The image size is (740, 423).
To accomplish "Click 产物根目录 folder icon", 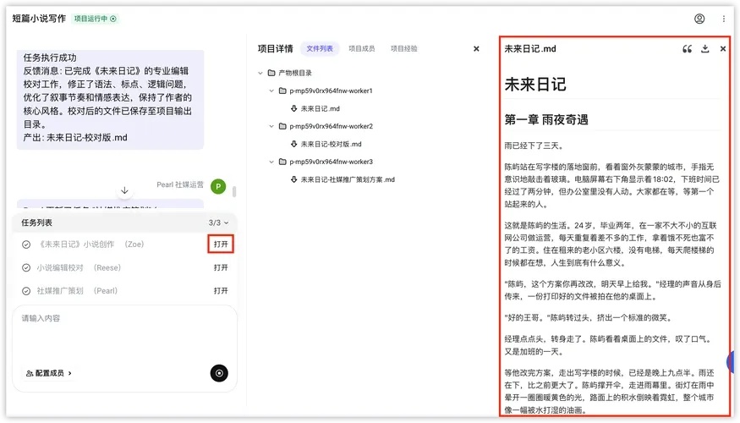I will click(271, 73).
